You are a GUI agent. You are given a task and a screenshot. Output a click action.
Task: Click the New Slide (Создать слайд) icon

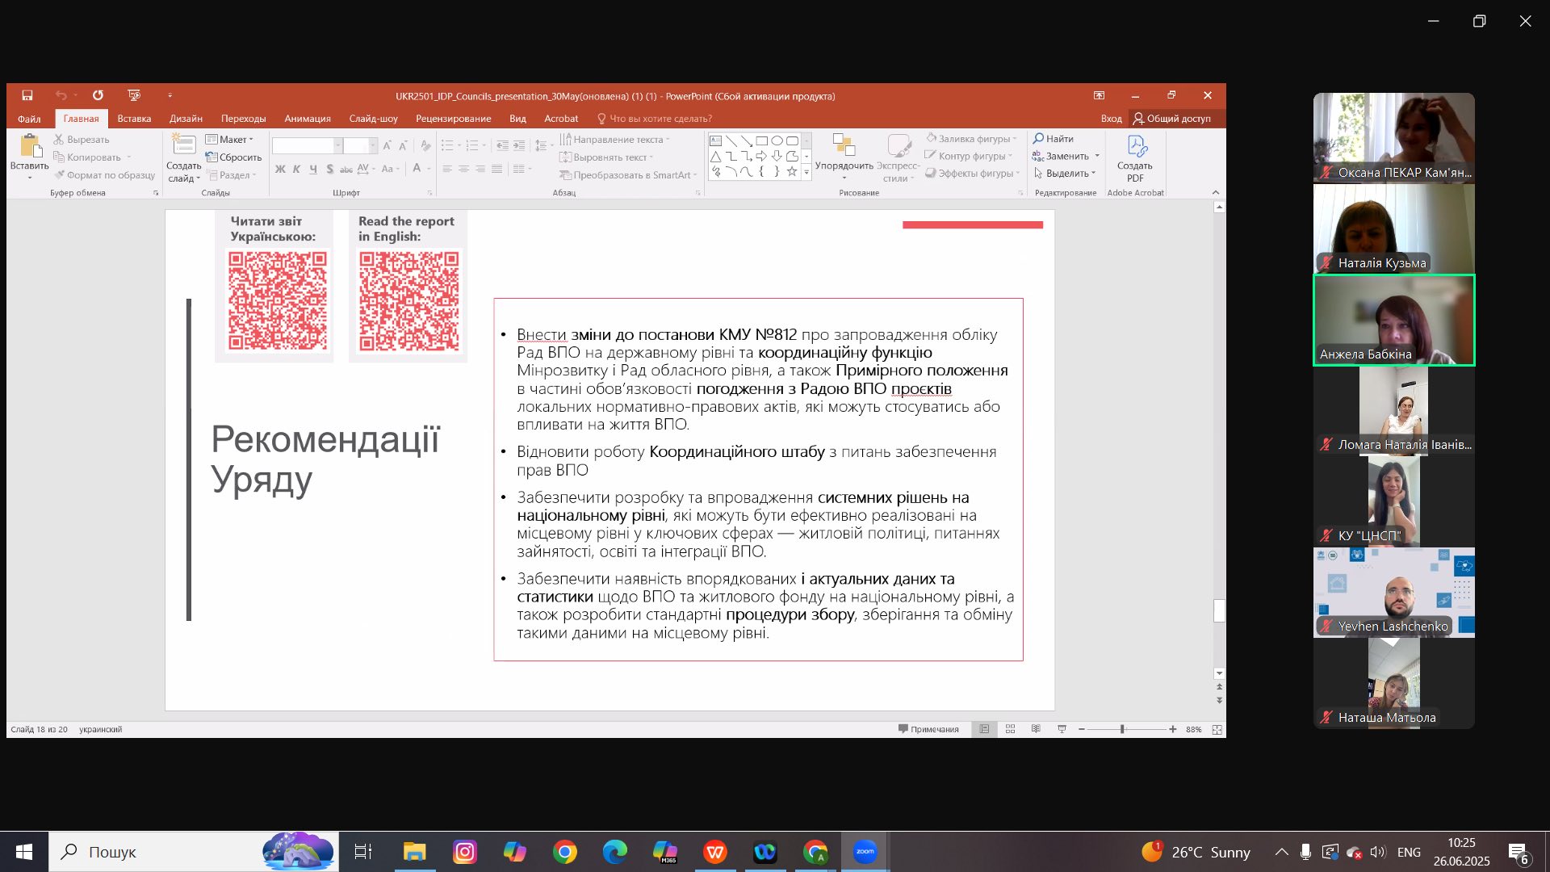(183, 146)
